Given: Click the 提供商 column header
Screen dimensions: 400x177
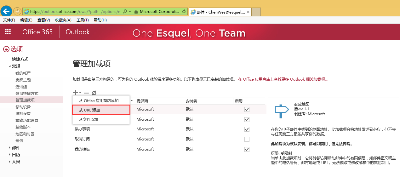Looking at the screenshot, I should tap(159, 101).
